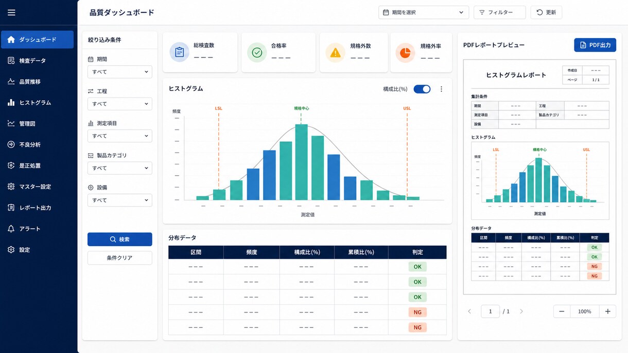Click the 判定 column header
The height and width of the screenshot is (353, 628).
pos(417,252)
